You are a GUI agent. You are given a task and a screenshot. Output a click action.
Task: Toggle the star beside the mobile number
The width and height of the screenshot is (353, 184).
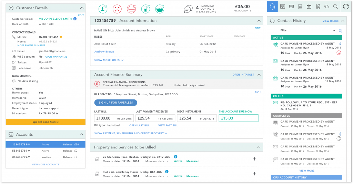click(x=61, y=36)
